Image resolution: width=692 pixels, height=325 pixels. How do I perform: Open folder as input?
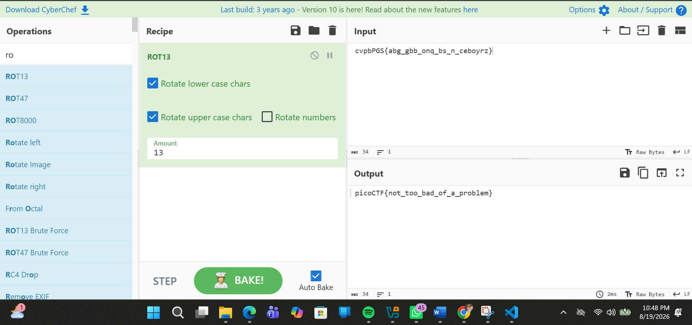[x=625, y=31]
